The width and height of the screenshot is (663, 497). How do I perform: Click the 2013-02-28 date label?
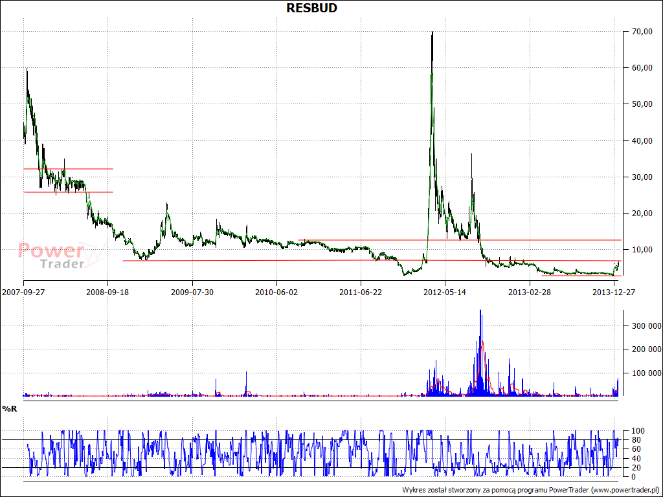(530, 292)
